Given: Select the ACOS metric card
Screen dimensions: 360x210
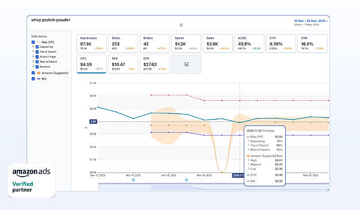Looking at the screenshot, I should [249, 43].
